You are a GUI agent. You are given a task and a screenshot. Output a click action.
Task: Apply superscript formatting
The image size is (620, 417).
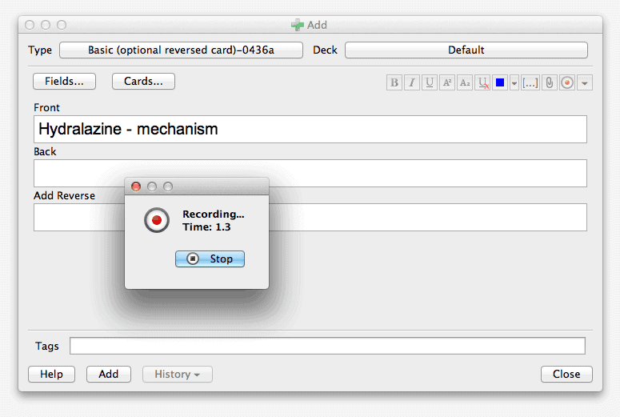coord(447,82)
